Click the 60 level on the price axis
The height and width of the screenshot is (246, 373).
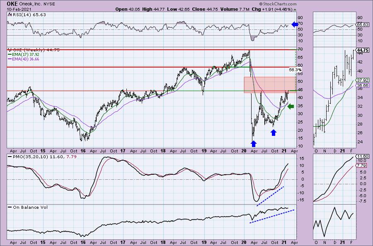[300, 65]
